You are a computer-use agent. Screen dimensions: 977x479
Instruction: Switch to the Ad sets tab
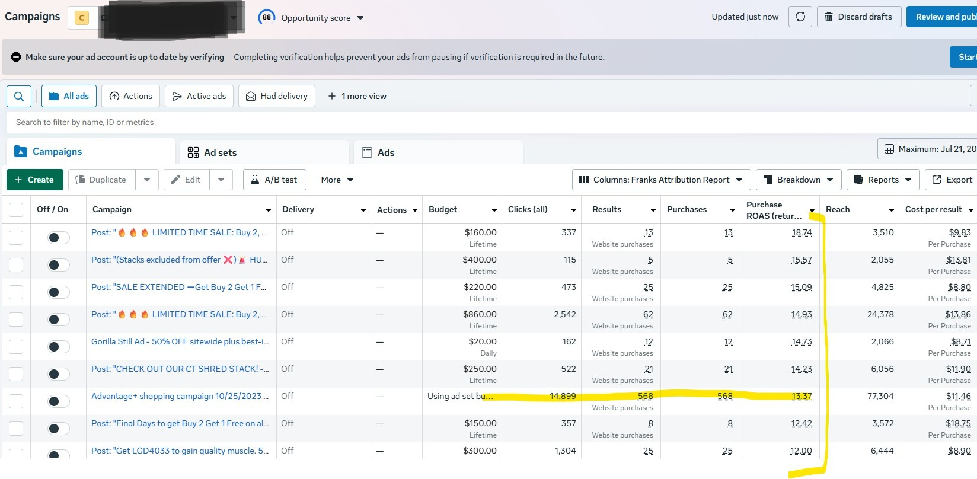click(x=264, y=152)
